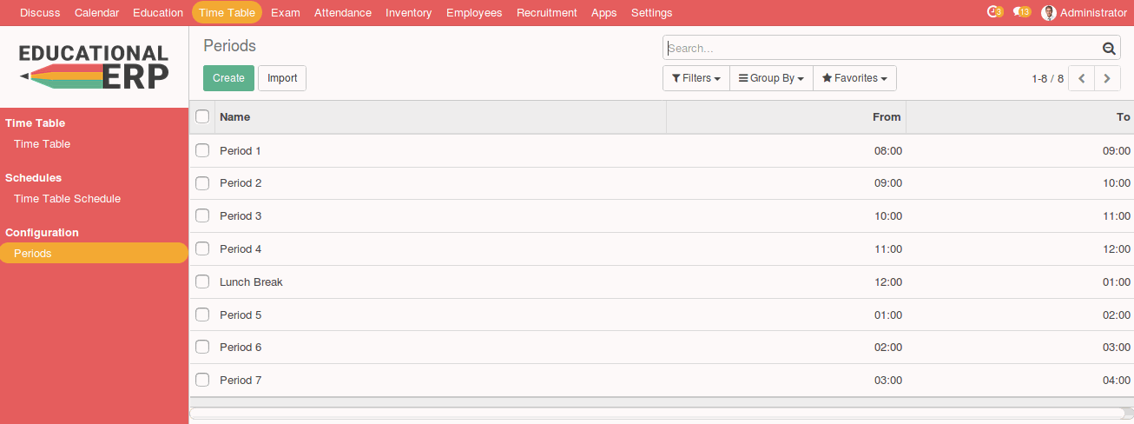Open the Group By dropdown
Screen dimensions: 1134x424
tap(771, 78)
